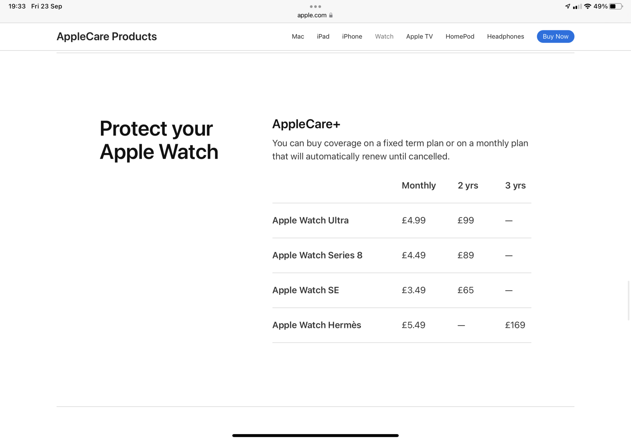Click the page scrollbar on right edge
The width and height of the screenshot is (631, 441).
click(x=628, y=300)
